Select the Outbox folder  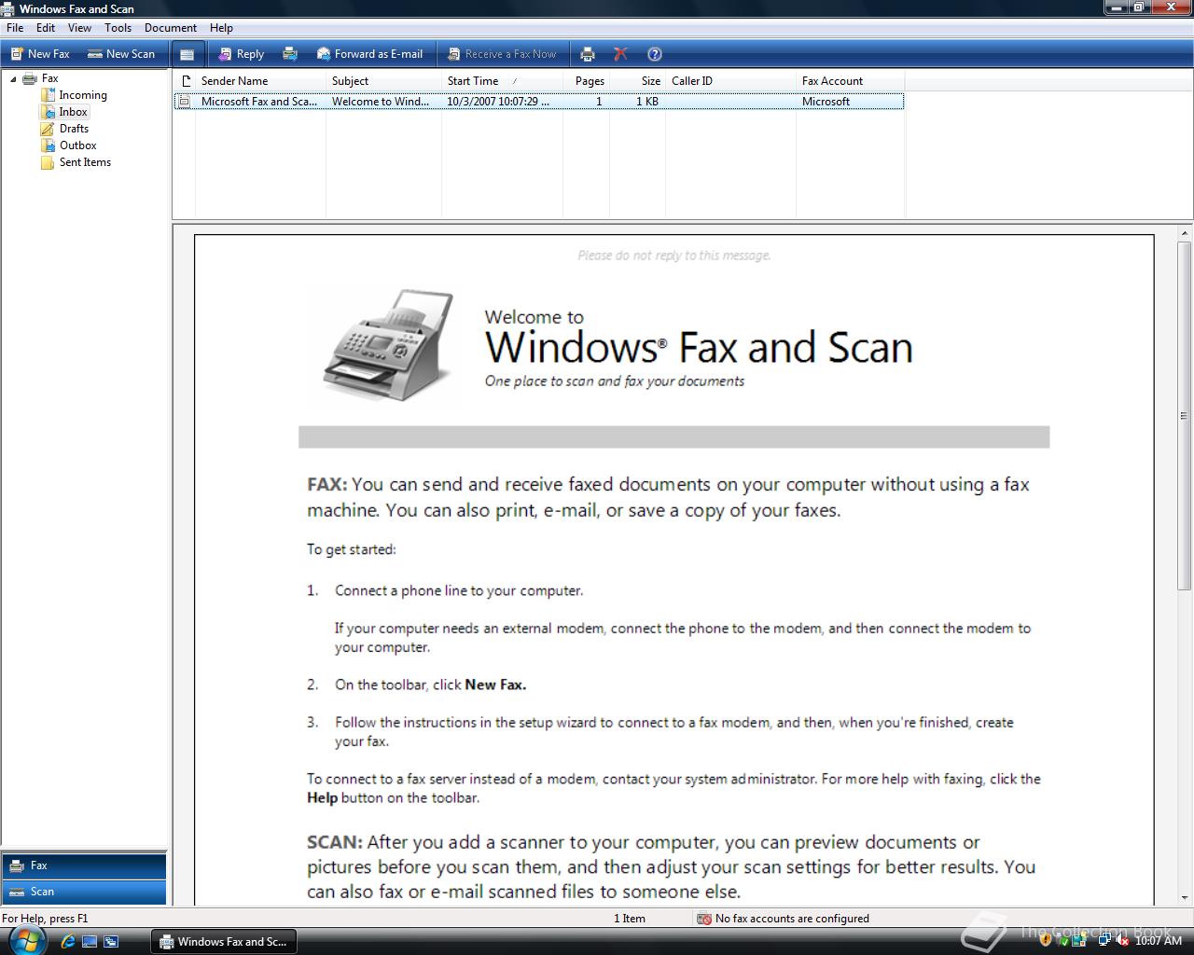[x=78, y=145]
